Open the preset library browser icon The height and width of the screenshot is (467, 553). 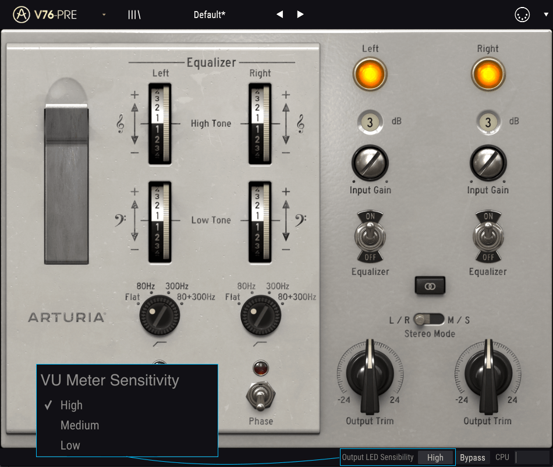pos(134,15)
